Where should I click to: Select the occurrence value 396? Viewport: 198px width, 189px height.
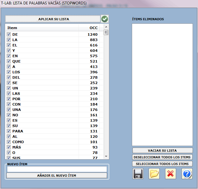coord(94,72)
